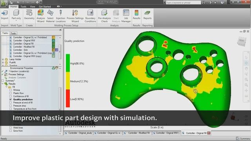This screenshot has height=141, width=251.
Task: Open the Reports tool
Action: click(x=147, y=15)
